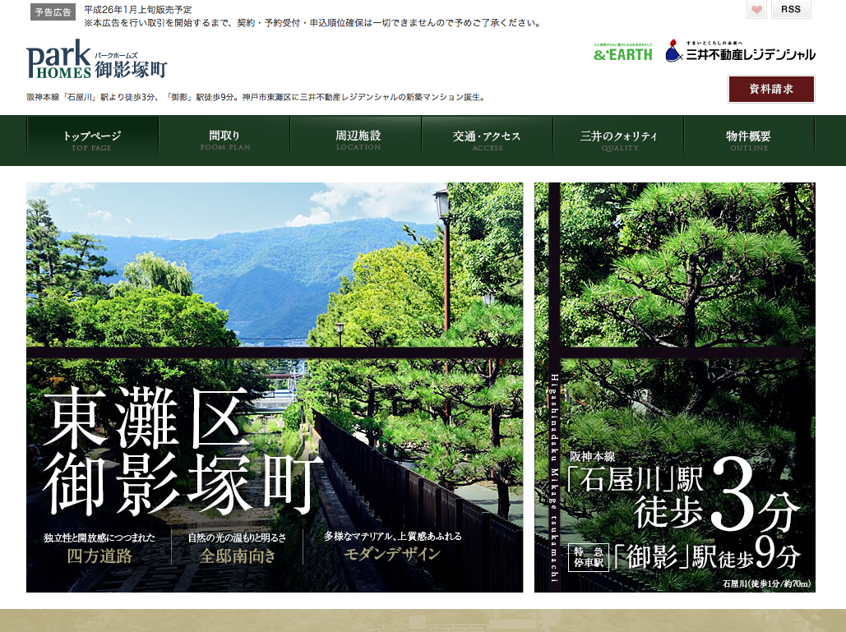Open the RSS feed button
Screen dimensions: 846x632
pos(790,10)
